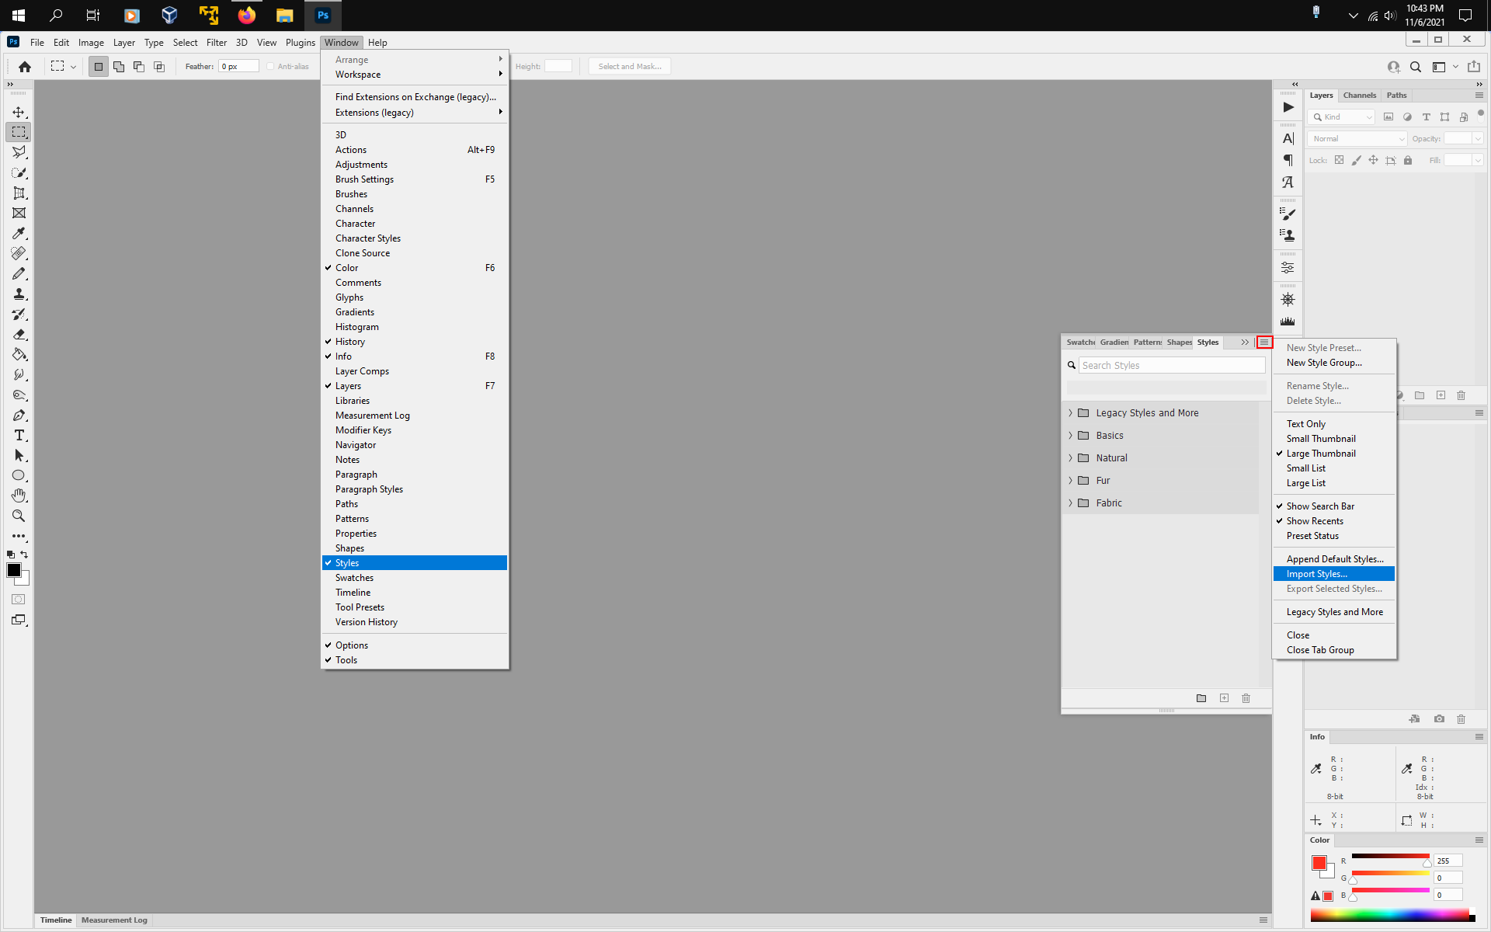Viewport: 1491px width, 932px height.
Task: Select the Horizontal Type tool
Action: [x=19, y=436]
